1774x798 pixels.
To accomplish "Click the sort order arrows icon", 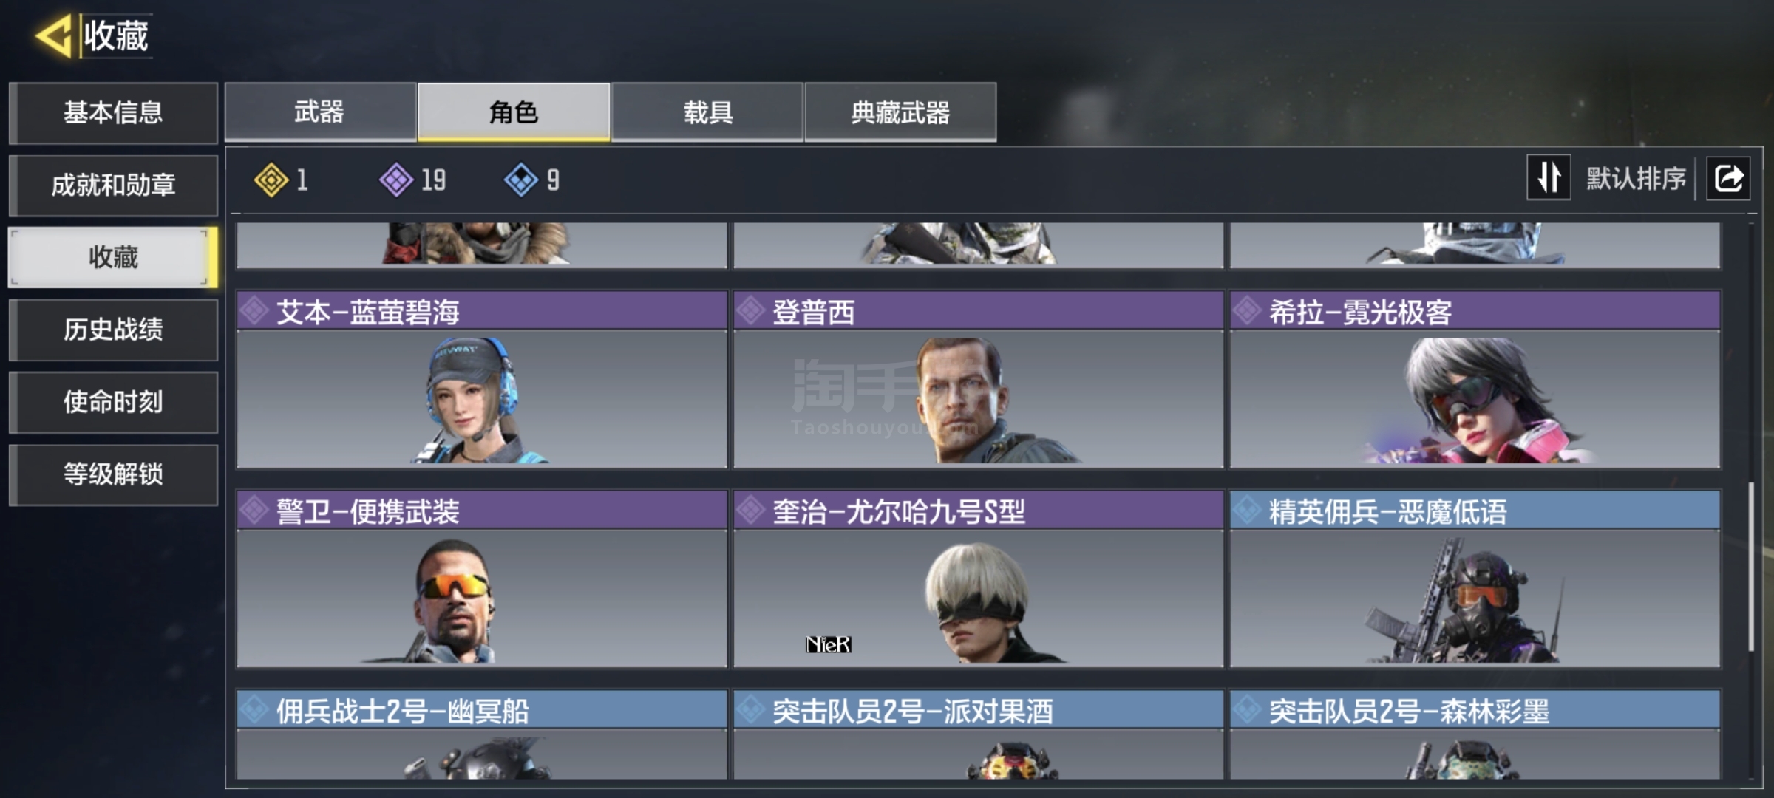I will pyautogui.click(x=1549, y=177).
